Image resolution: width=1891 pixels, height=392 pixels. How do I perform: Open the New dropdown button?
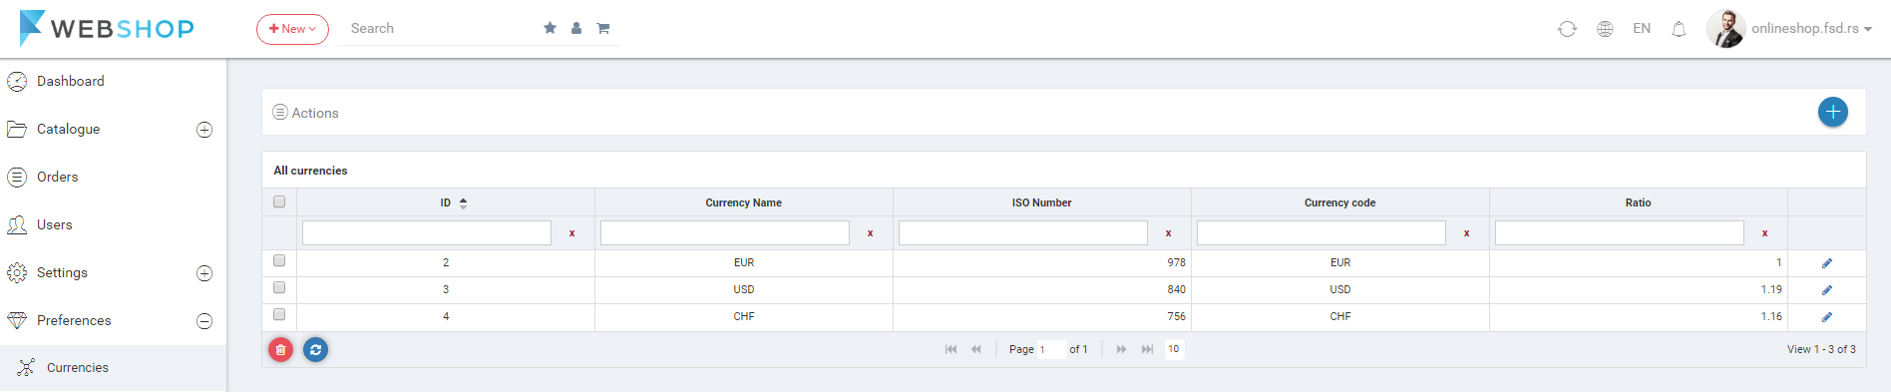tap(292, 29)
